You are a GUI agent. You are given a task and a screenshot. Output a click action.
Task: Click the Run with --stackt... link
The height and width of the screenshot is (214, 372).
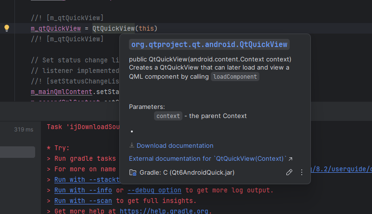click(87, 180)
